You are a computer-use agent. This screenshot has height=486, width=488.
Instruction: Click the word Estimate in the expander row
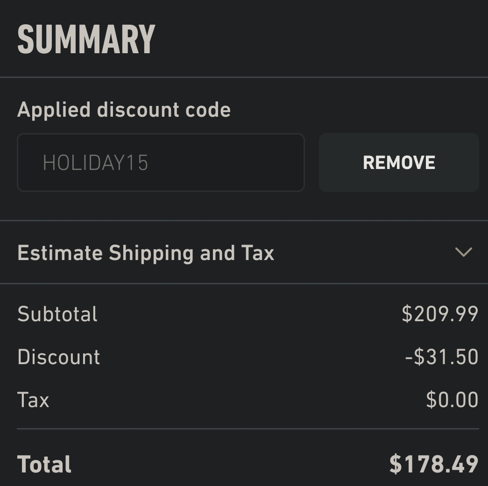[x=60, y=253]
